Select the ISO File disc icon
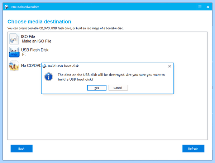Screen dimensions: 215x163 [14, 39]
